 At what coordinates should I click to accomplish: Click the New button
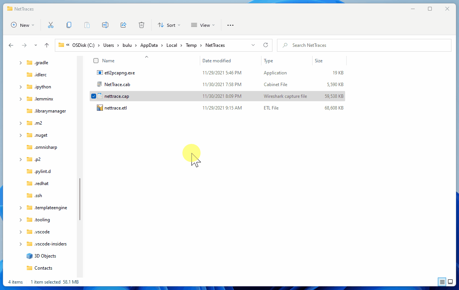23,25
